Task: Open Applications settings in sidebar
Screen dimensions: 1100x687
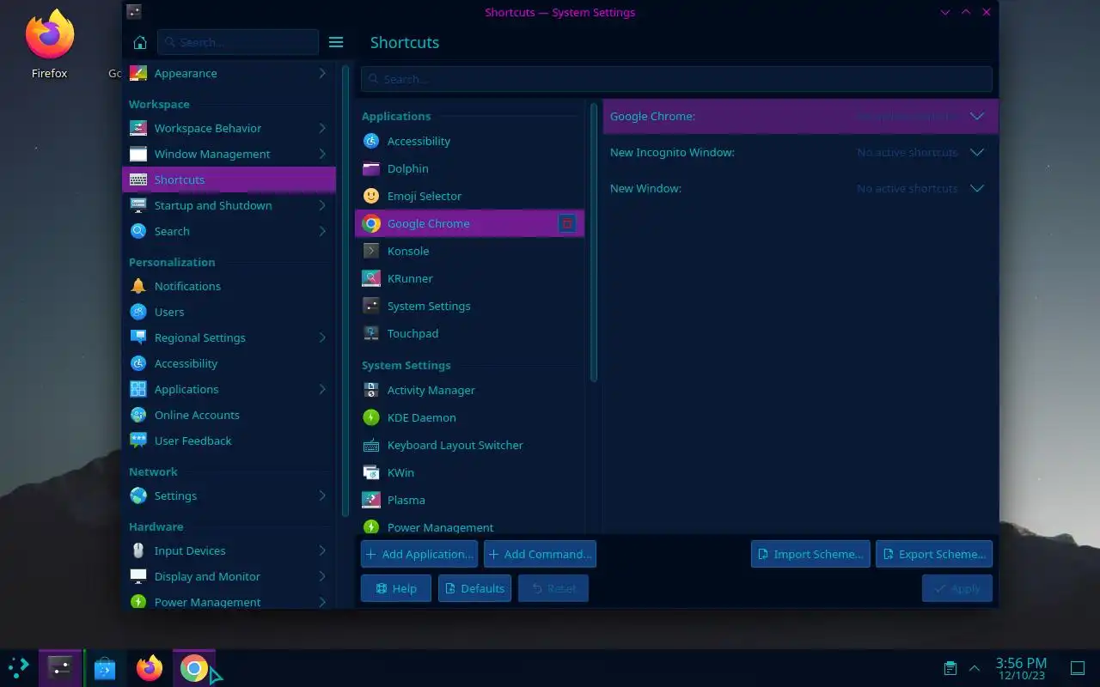Action: click(x=229, y=389)
